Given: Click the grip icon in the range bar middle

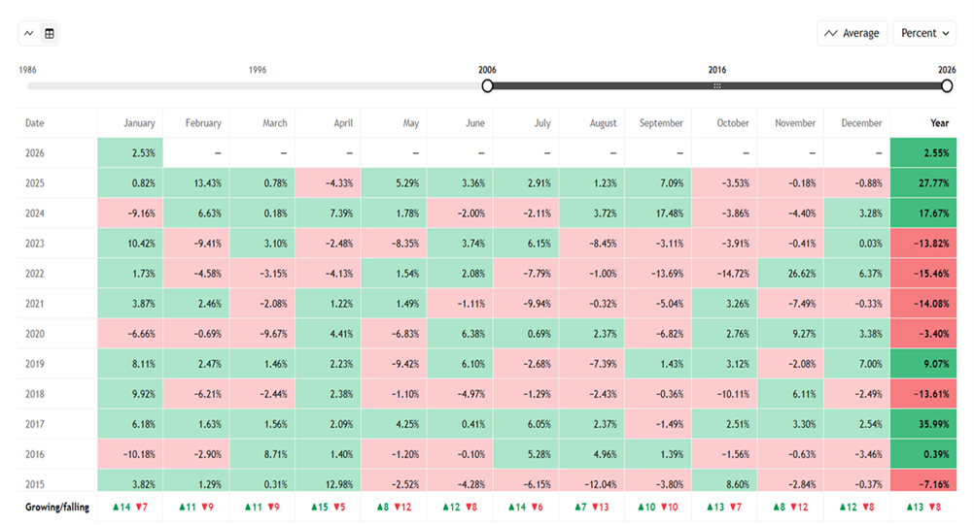Looking at the screenshot, I should click(717, 85).
